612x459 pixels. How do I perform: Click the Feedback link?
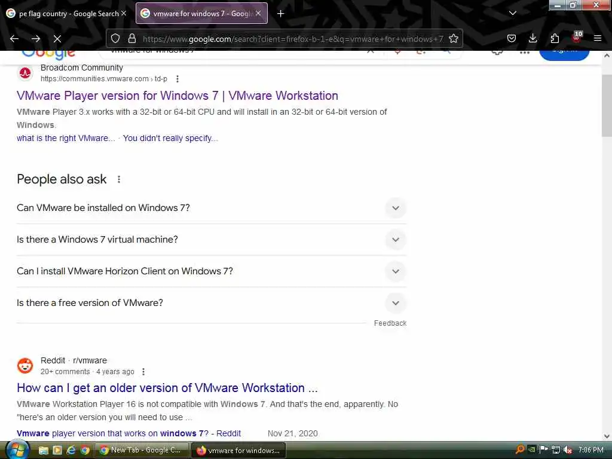click(x=390, y=323)
